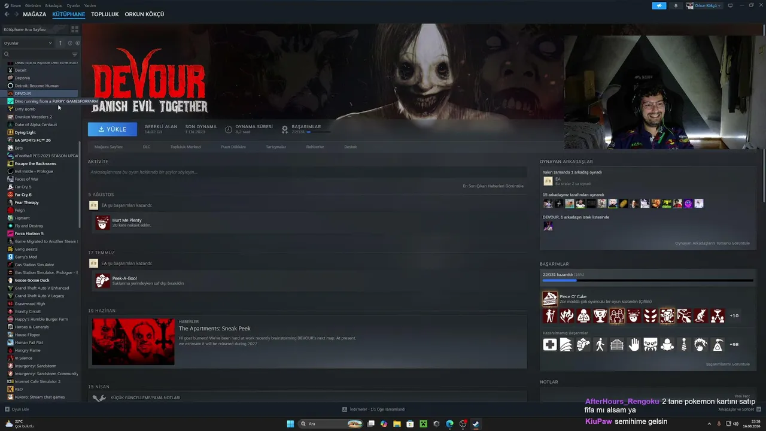Click the locked open hand achievement icon
766x431 pixels.
click(x=634, y=344)
